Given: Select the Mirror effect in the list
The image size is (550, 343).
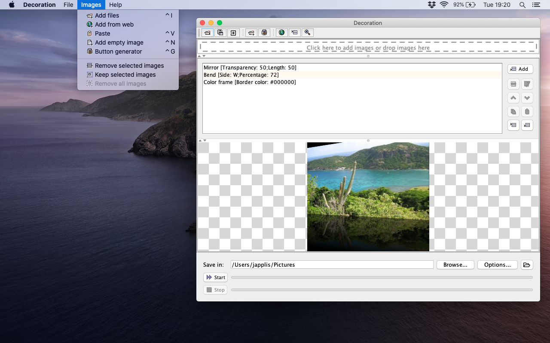Looking at the screenshot, I should pyautogui.click(x=250, y=68).
